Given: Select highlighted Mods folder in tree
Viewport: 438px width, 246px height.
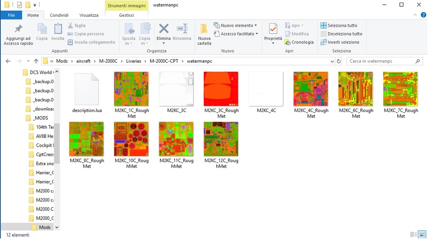Looking at the screenshot, I should 41,227.
